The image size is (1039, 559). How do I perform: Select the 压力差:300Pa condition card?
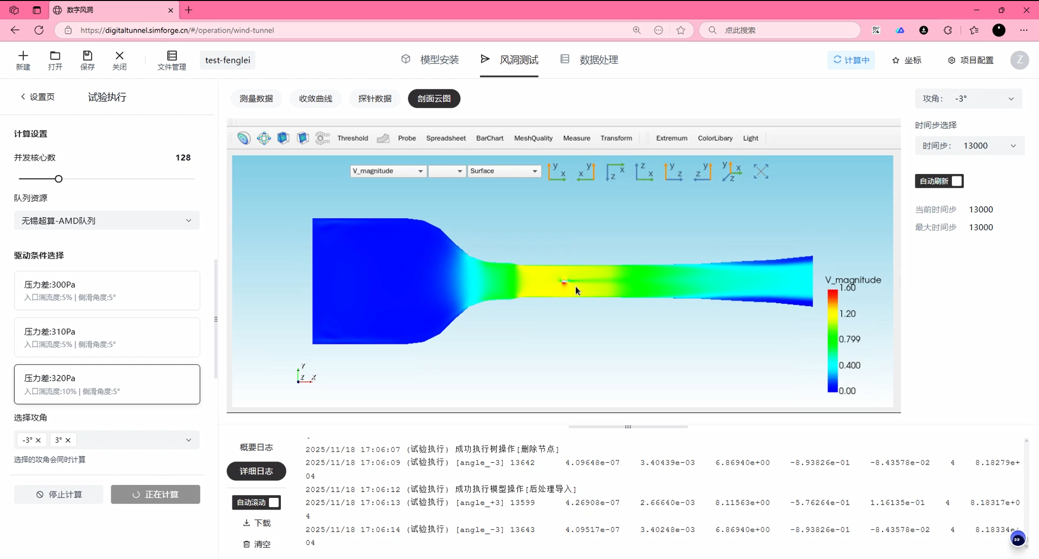(x=107, y=290)
